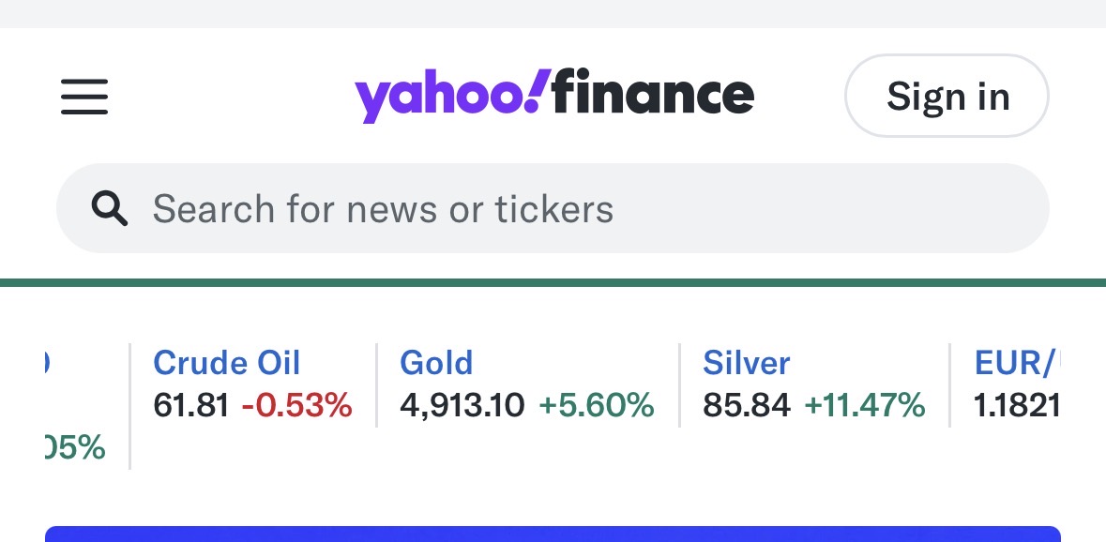The image size is (1106, 542).
Task: Click the magnifying glass search icon
Action: [109, 209]
